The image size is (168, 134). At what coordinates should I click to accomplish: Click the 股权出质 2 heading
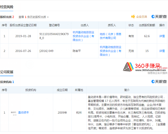[7, 17]
